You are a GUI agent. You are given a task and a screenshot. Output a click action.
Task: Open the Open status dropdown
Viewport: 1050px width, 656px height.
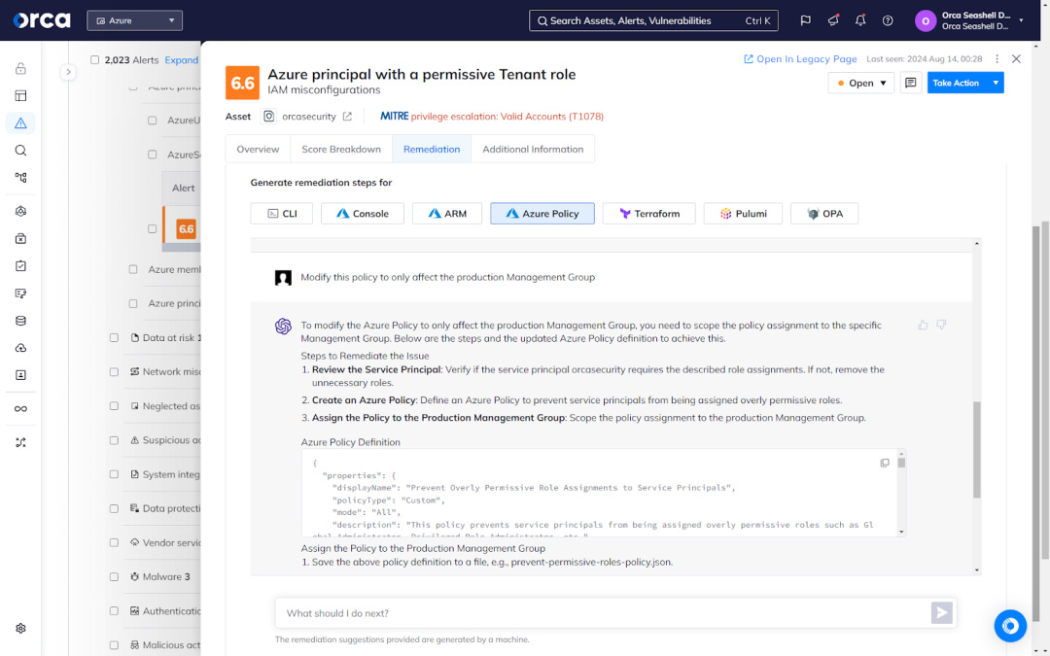coord(861,83)
